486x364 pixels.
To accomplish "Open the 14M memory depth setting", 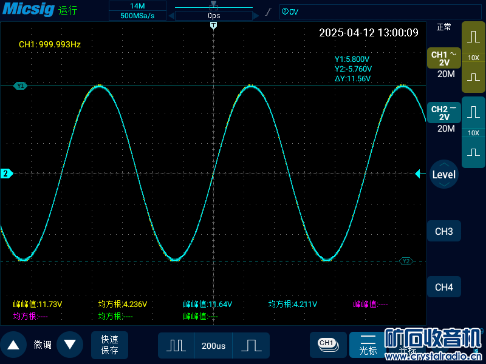I will click(x=137, y=5).
